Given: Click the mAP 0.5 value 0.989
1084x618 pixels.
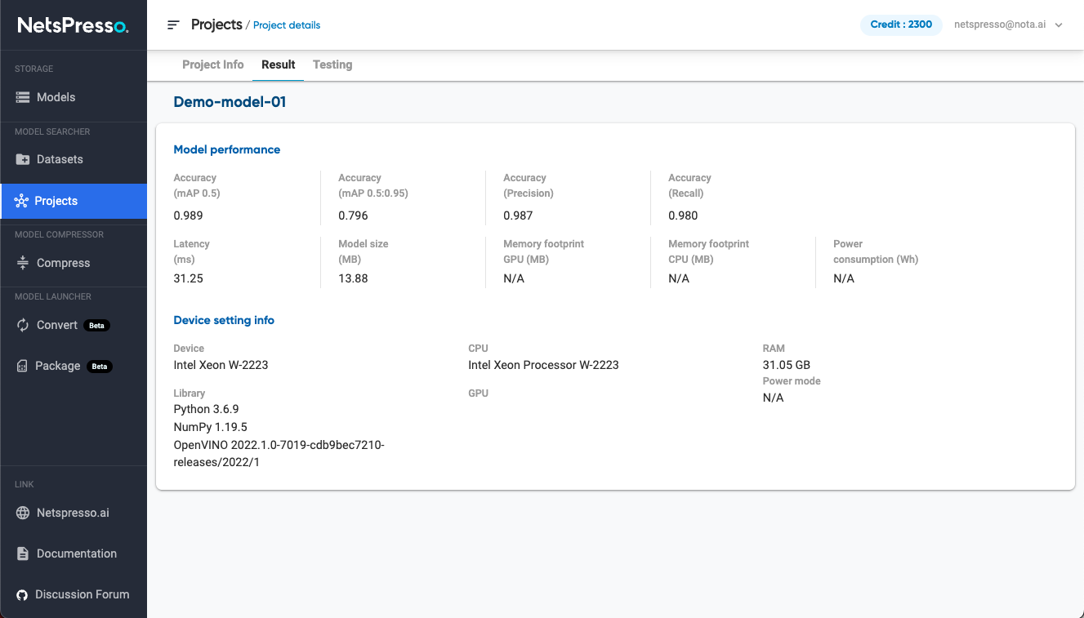Looking at the screenshot, I should click(x=188, y=216).
